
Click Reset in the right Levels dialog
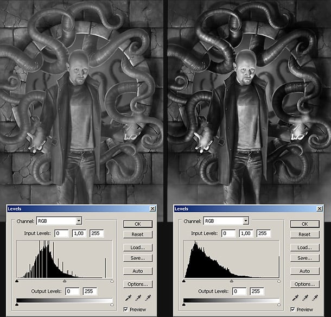coord(305,234)
